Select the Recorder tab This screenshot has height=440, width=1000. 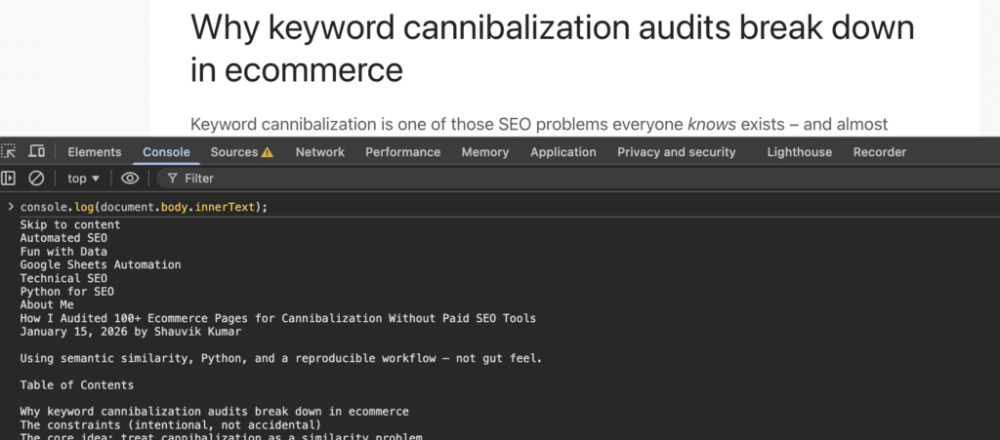[x=880, y=152]
